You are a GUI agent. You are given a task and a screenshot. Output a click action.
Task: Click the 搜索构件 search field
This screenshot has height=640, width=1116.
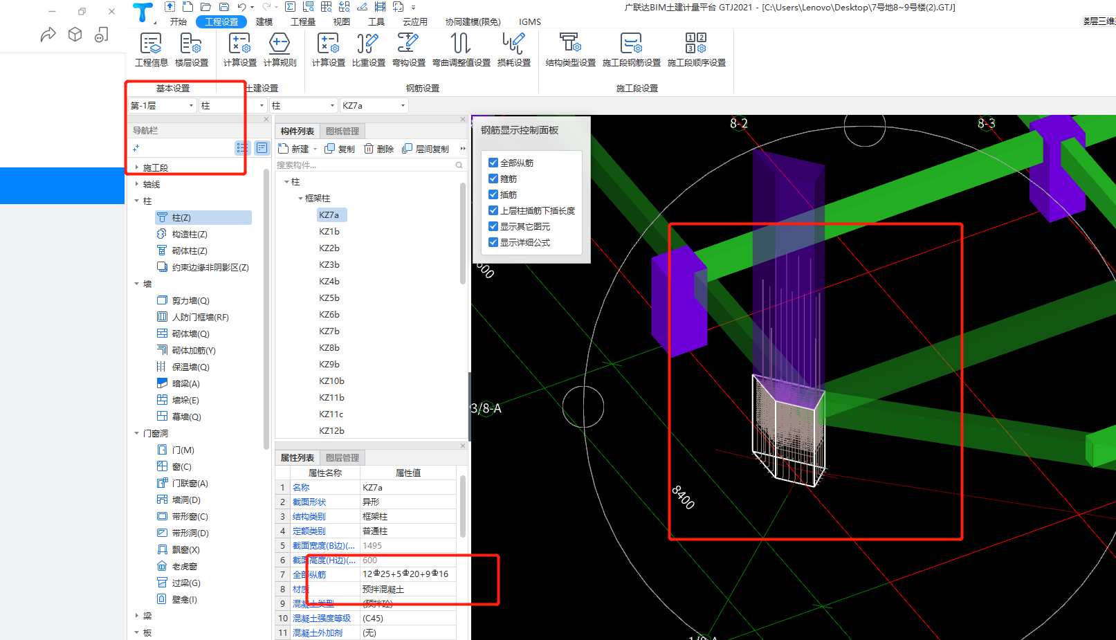[x=369, y=165]
